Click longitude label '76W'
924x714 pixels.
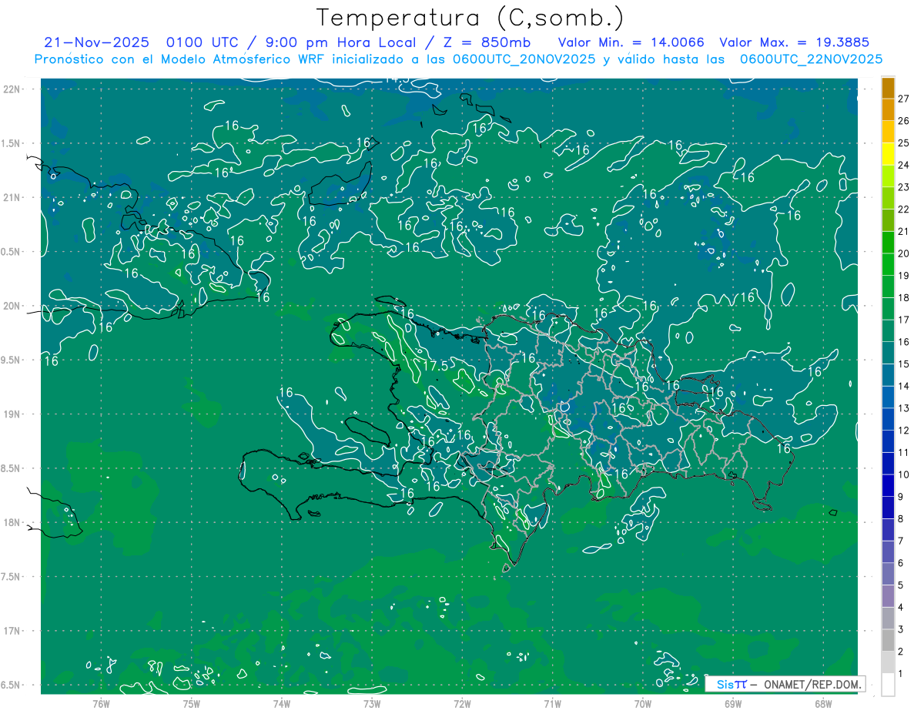click(x=101, y=704)
